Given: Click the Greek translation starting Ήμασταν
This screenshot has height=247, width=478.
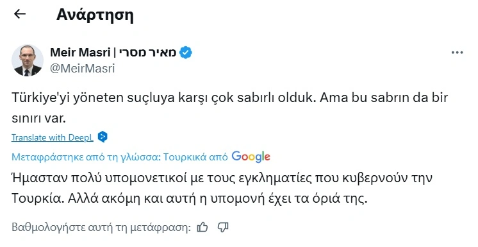Looking at the screenshot, I should [222, 188].
